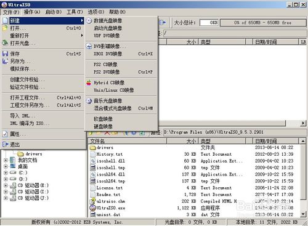The height and width of the screenshot is (226, 308).
Task: Click 模拟保存... menu entry
Action: (x=43, y=69)
